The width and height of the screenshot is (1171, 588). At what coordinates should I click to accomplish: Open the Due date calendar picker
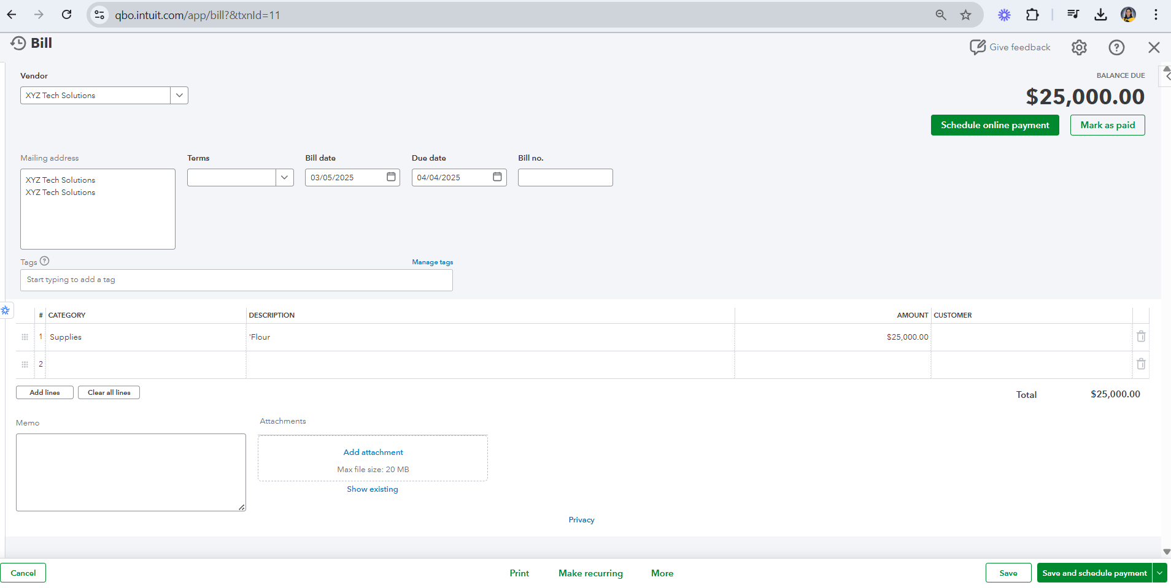(497, 177)
